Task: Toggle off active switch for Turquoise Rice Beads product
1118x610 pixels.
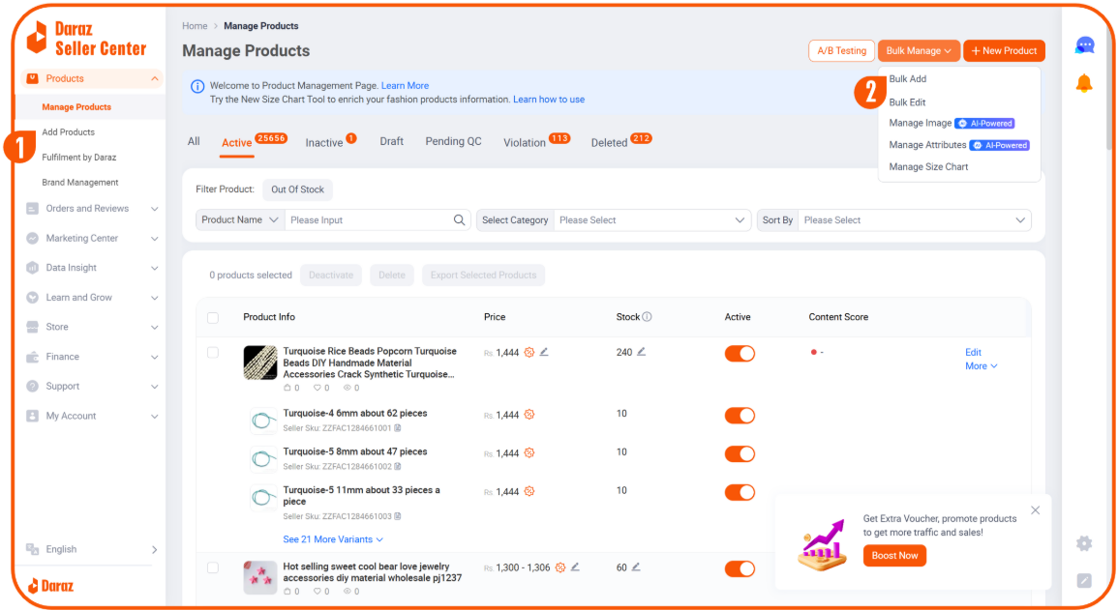Action: (x=740, y=354)
